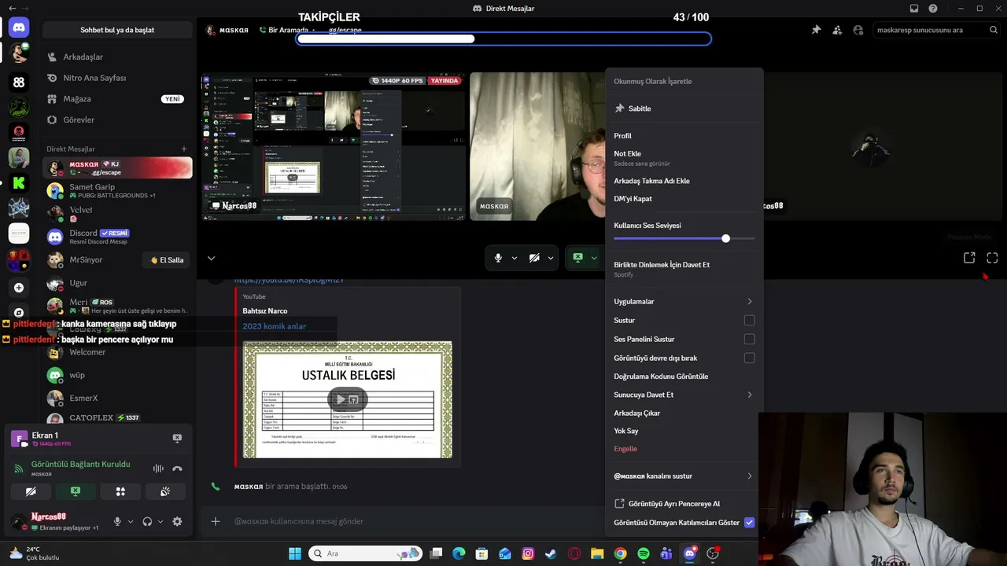
Task: Open the Sohbet bul ya da başlat box
Action: click(117, 30)
